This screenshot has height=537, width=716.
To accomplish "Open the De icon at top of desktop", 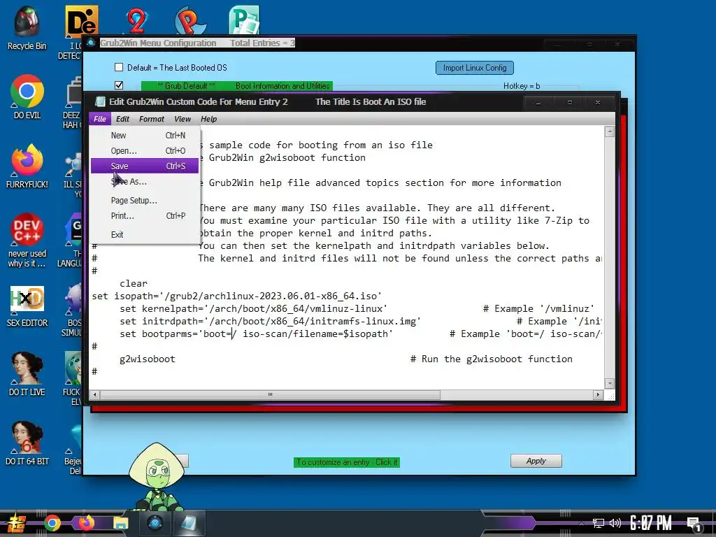I will [81, 20].
